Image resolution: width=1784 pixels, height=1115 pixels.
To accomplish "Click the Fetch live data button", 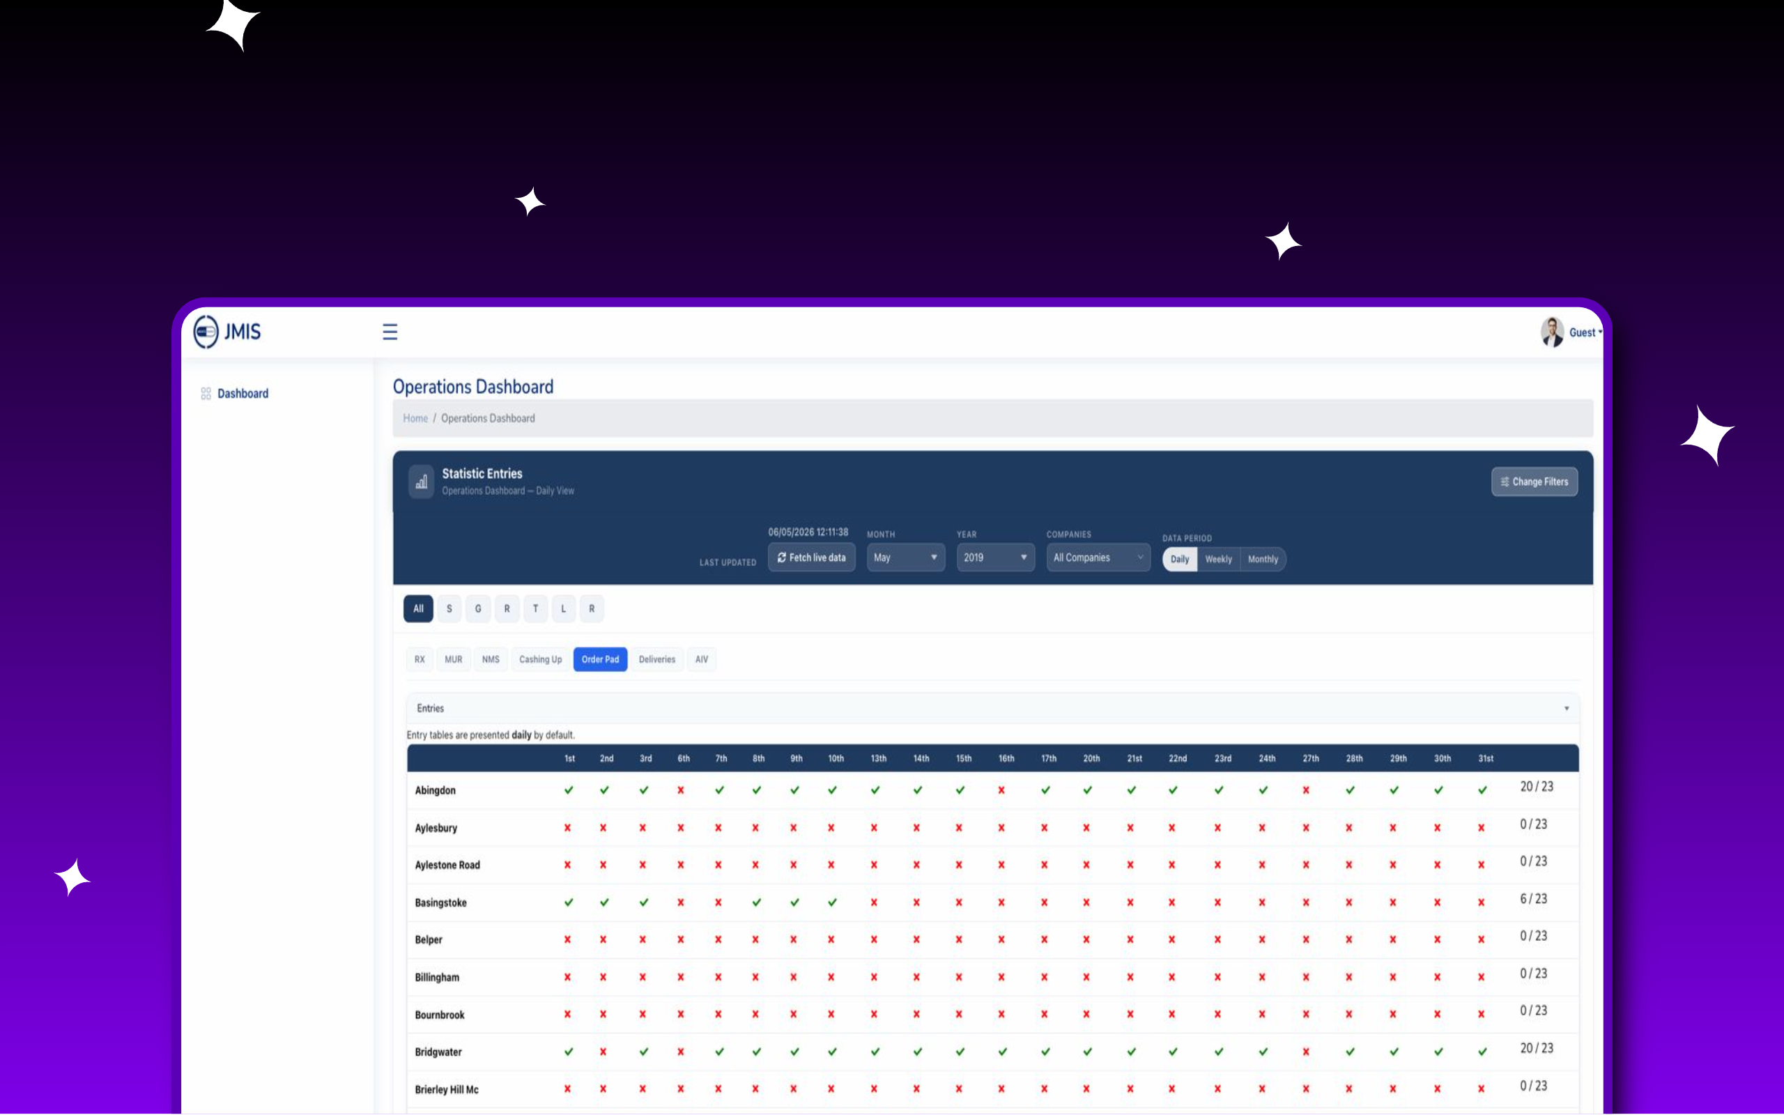I will 812,557.
